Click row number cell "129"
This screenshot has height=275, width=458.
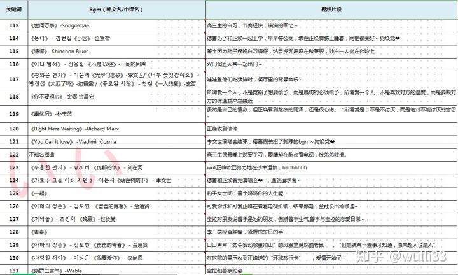coord(14,245)
